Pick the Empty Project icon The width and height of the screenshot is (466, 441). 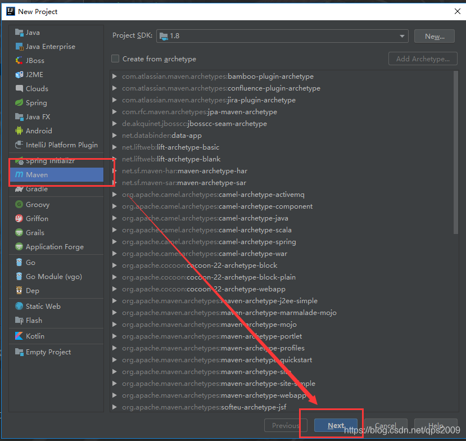pyautogui.click(x=19, y=352)
